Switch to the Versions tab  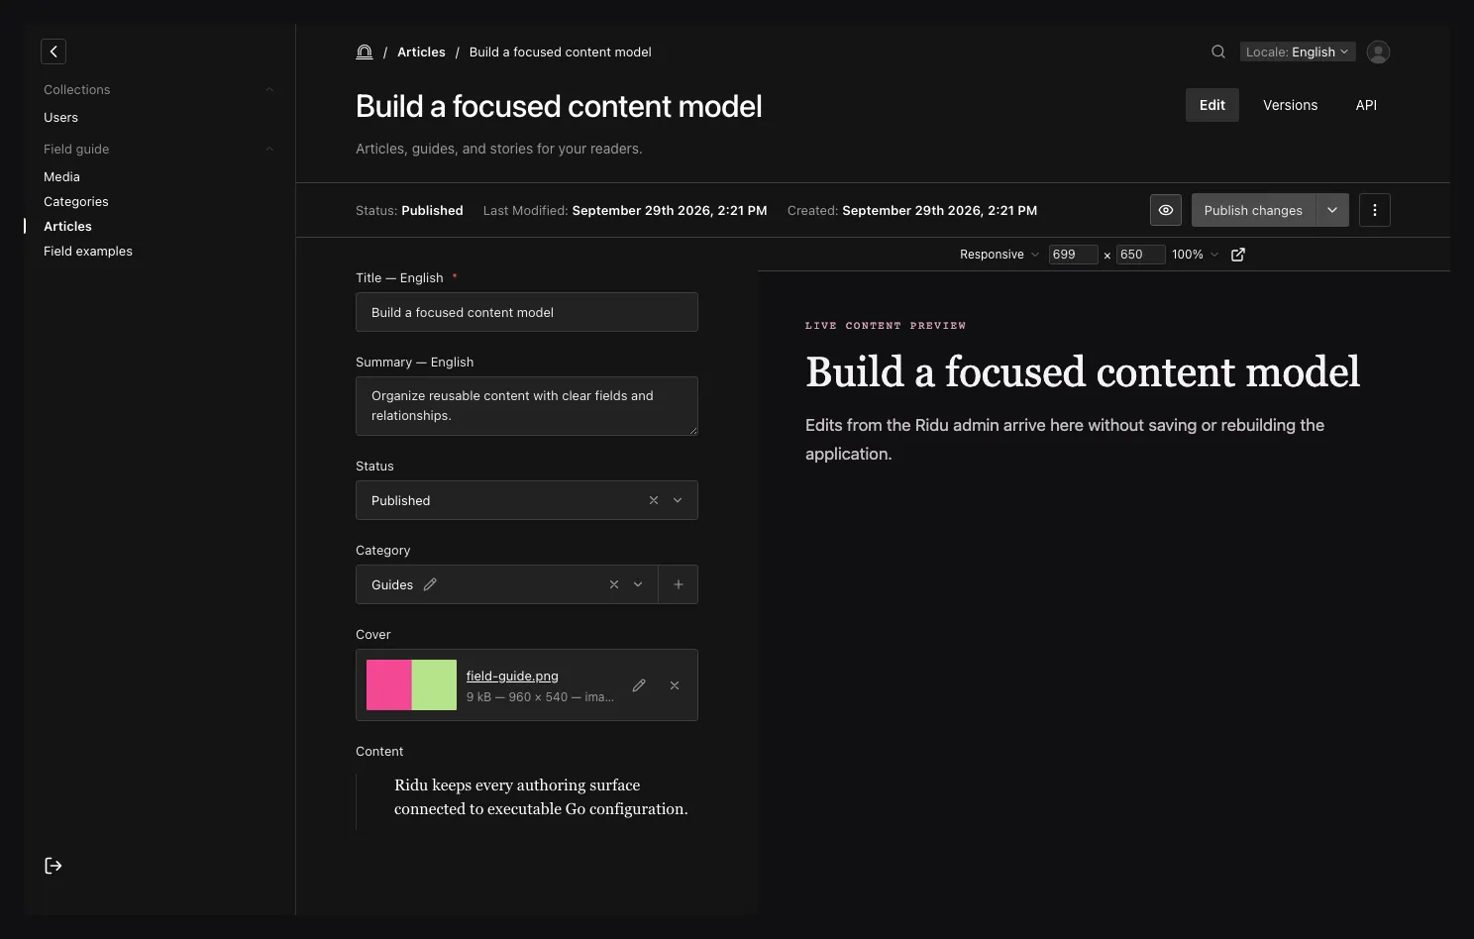pyautogui.click(x=1290, y=105)
